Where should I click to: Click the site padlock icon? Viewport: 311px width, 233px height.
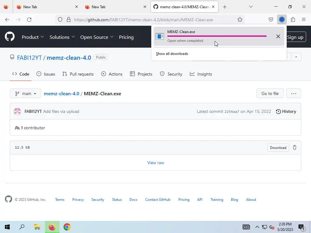pyautogui.click(x=69, y=20)
